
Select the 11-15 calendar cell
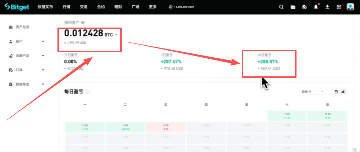pyautogui.click(x=287, y=139)
